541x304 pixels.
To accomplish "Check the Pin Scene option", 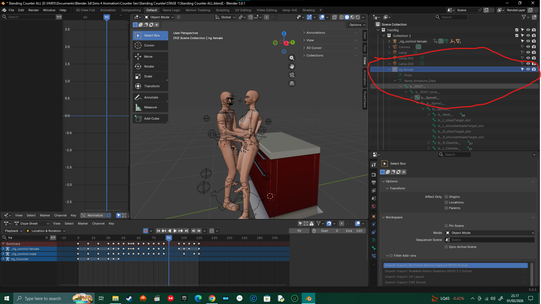I will click(x=446, y=226).
